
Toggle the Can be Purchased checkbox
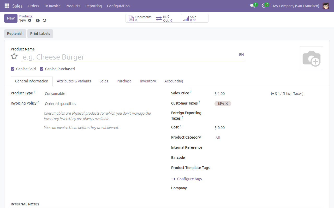[x=41, y=69]
